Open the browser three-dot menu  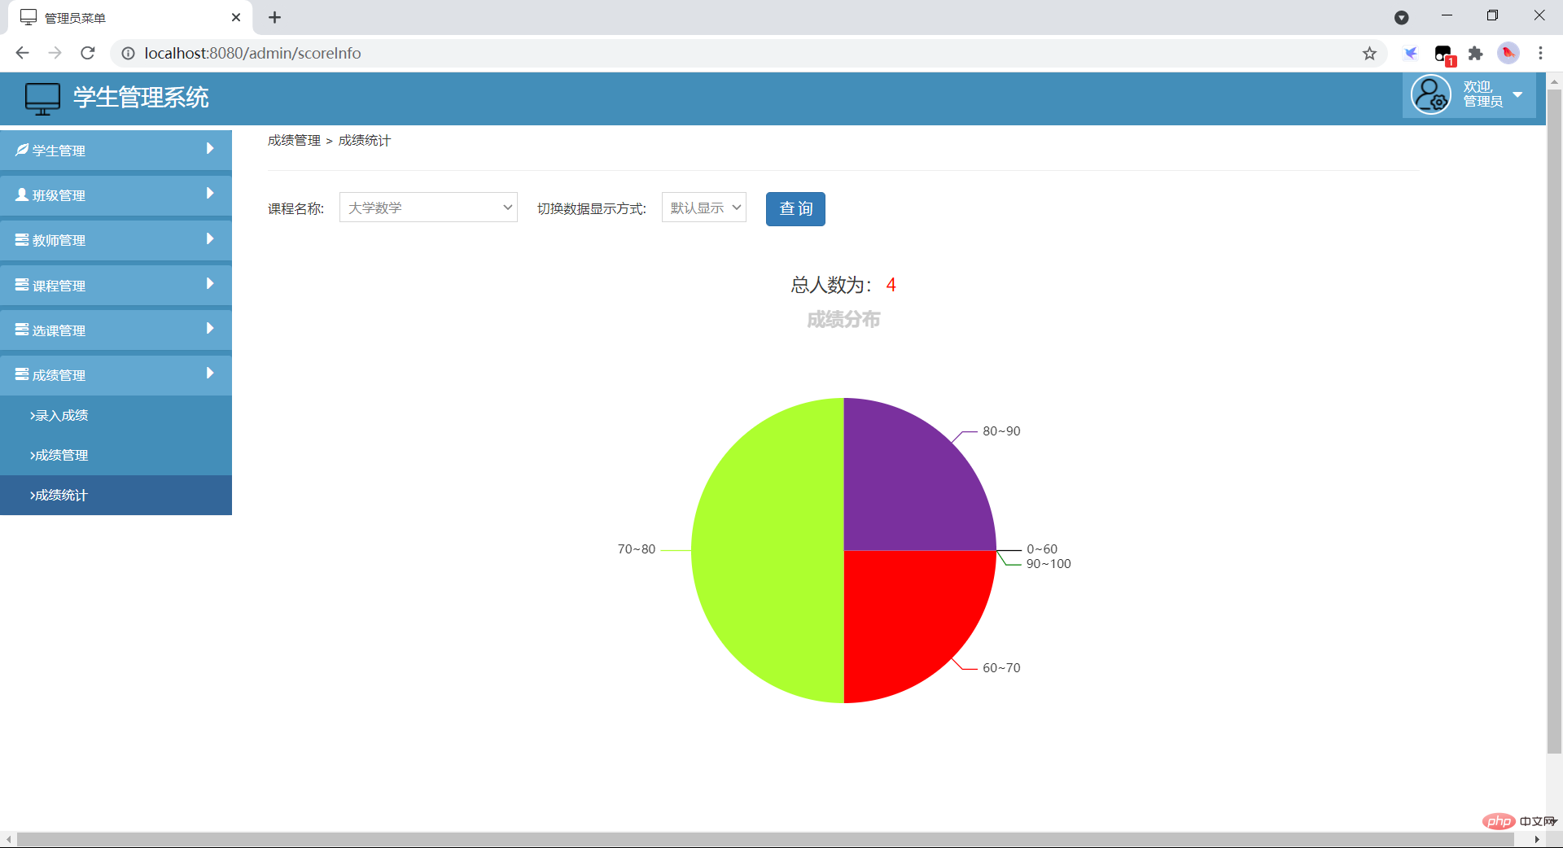coord(1540,53)
